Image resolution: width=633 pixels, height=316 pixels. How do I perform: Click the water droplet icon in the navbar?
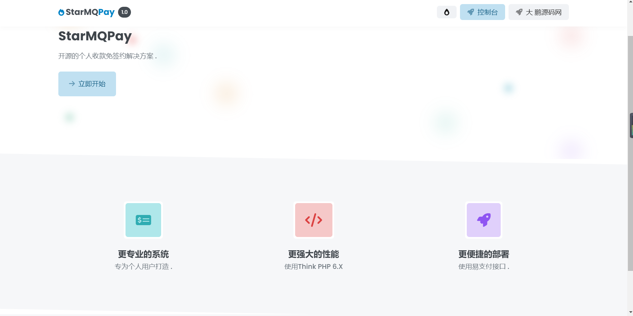446,12
